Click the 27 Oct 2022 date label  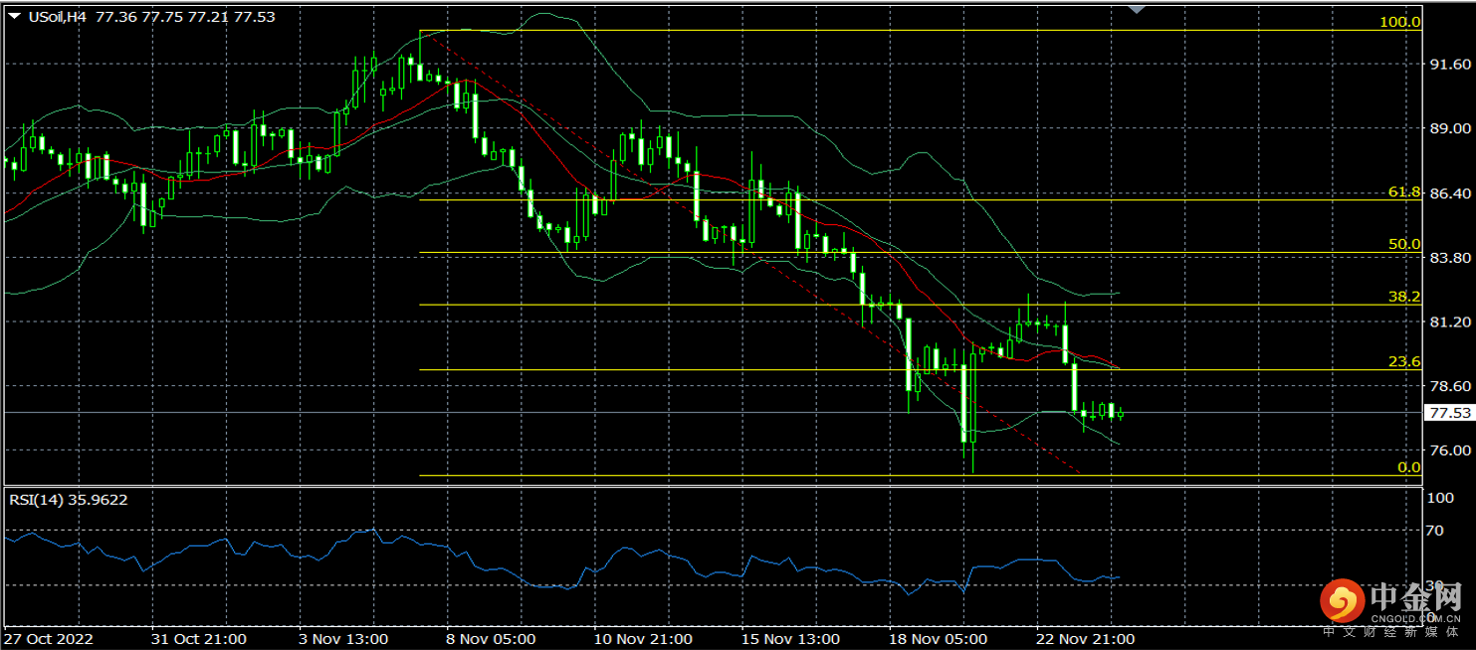point(49,638)
